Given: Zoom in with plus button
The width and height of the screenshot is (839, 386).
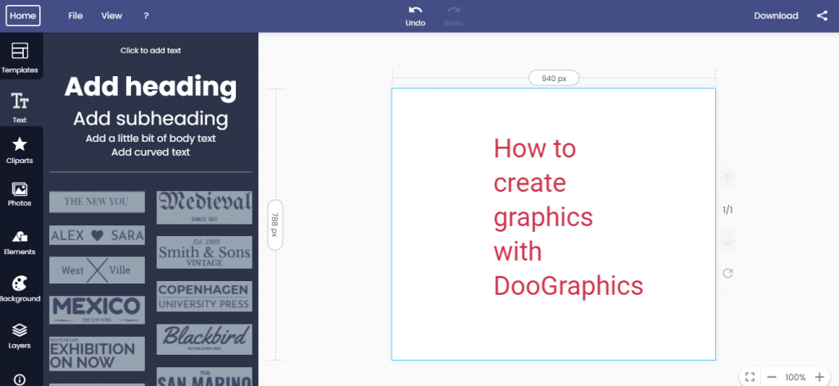Looking at the screenshot, I should (x=819, y=377).
